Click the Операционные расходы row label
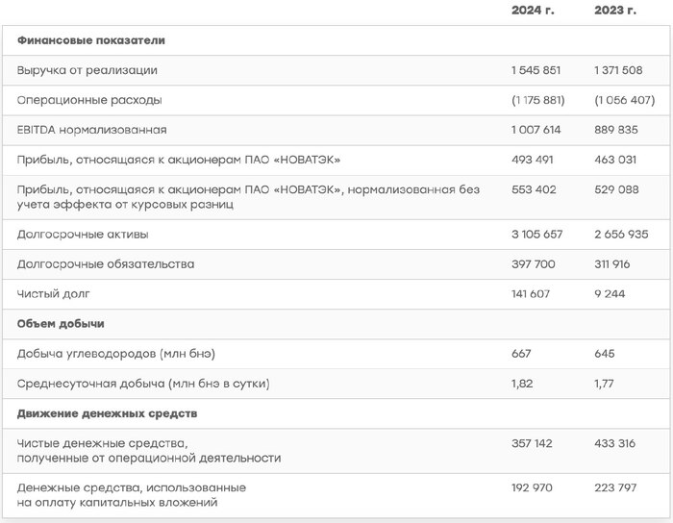 [x=89, y=100]
